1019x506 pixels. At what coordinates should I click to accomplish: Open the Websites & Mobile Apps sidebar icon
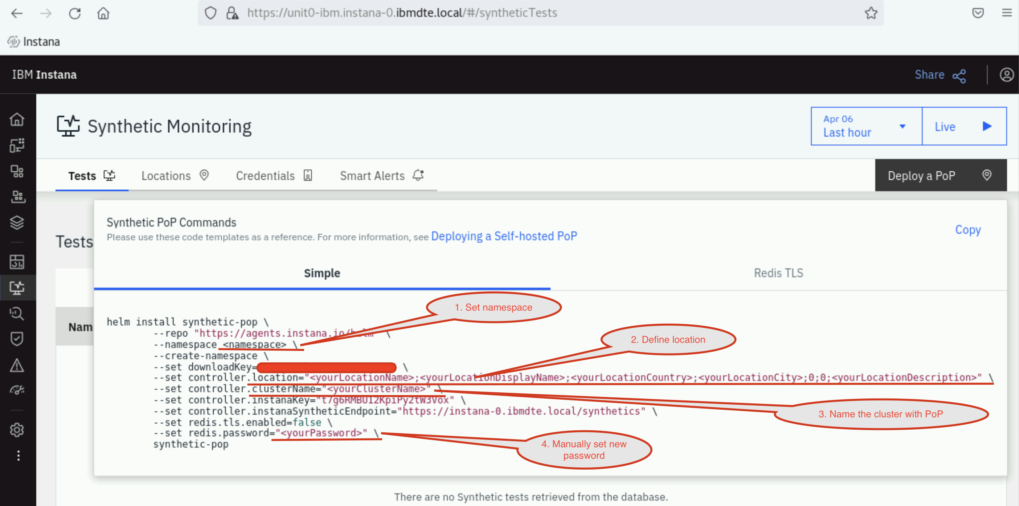[x=17, y=145]
